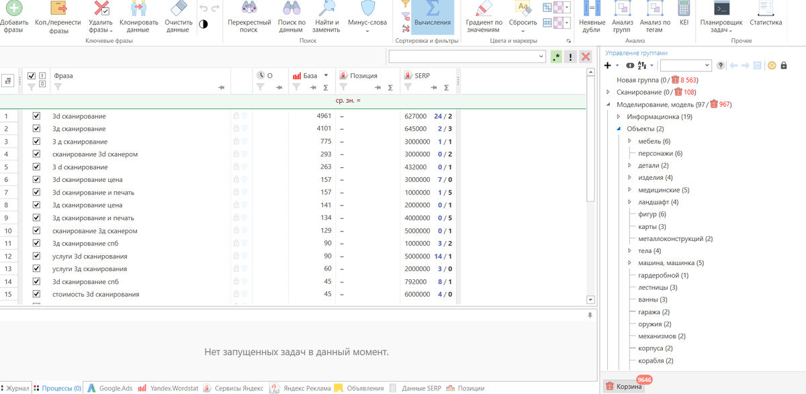
Task: Expand the медицинские (5) subgroup
Action: [x=629, y=190]
